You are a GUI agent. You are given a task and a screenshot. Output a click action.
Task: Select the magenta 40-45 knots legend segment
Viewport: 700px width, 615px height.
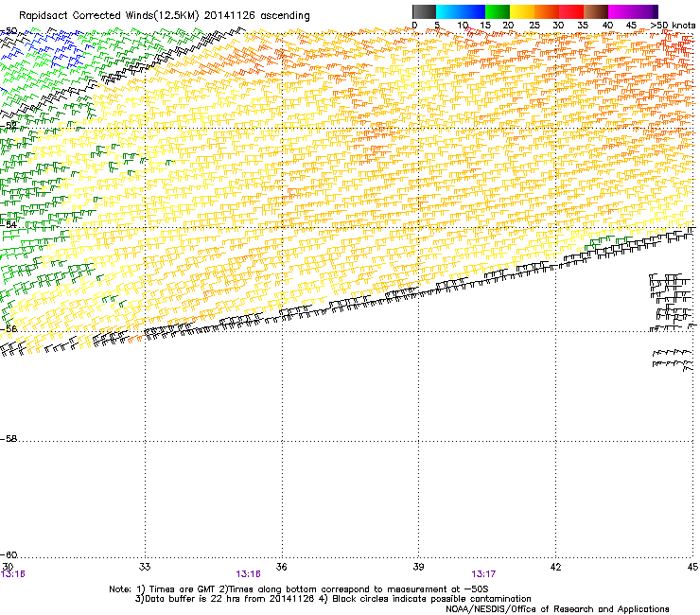(621, 11)
